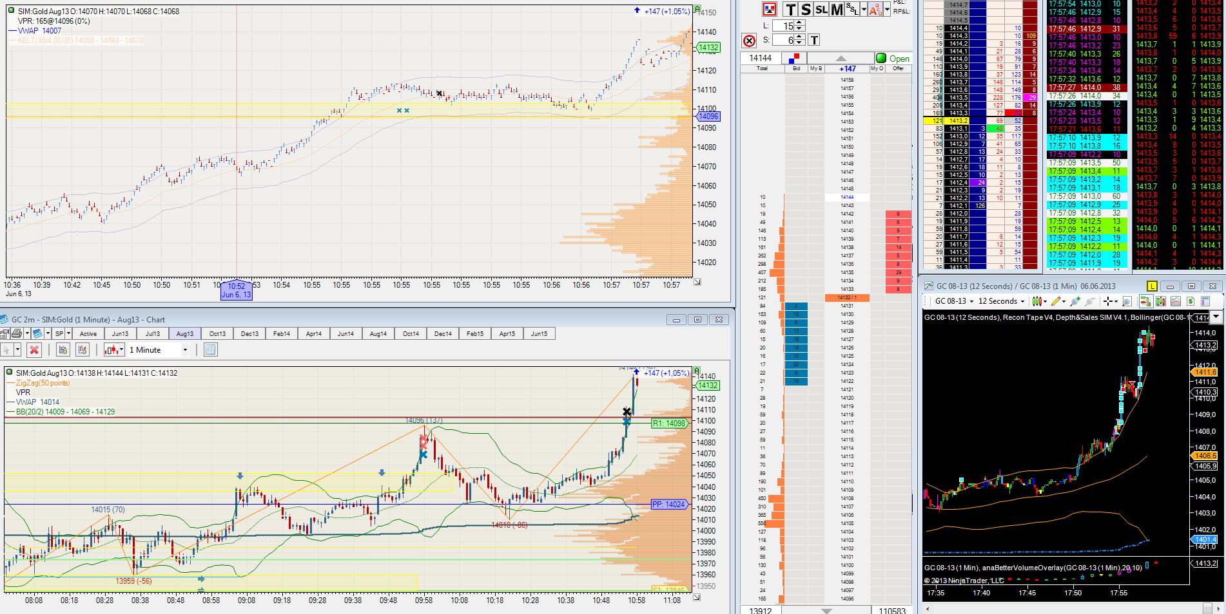The height and width of the screenshot is (614, 1226).
Task: Select the Feb14 contract tab
Action: tap(282, 333)
